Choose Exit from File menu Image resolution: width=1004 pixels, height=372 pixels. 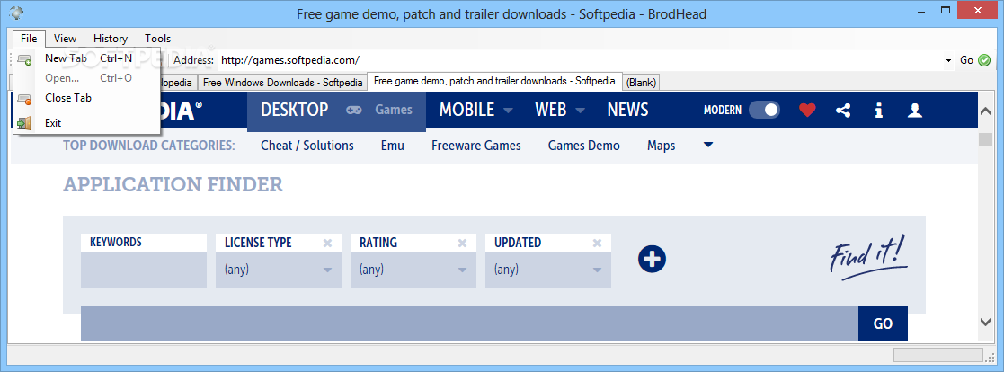[x=86, y=123]
